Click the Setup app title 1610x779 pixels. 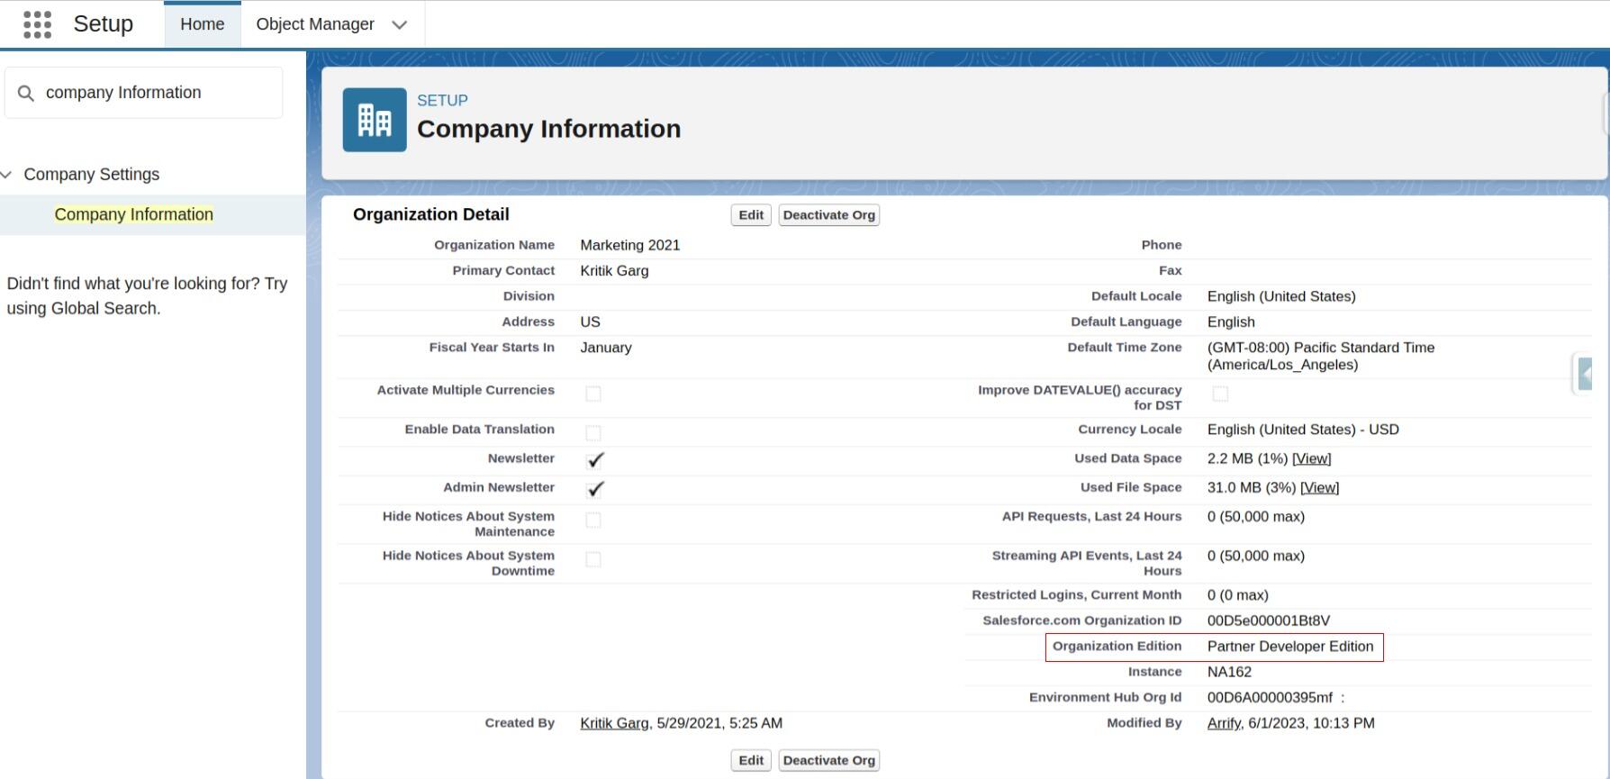[x=104, y=24]
